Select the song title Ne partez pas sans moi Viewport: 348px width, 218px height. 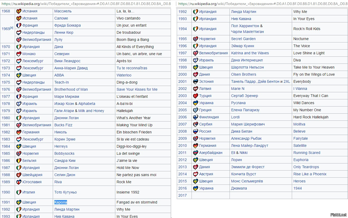136,175
